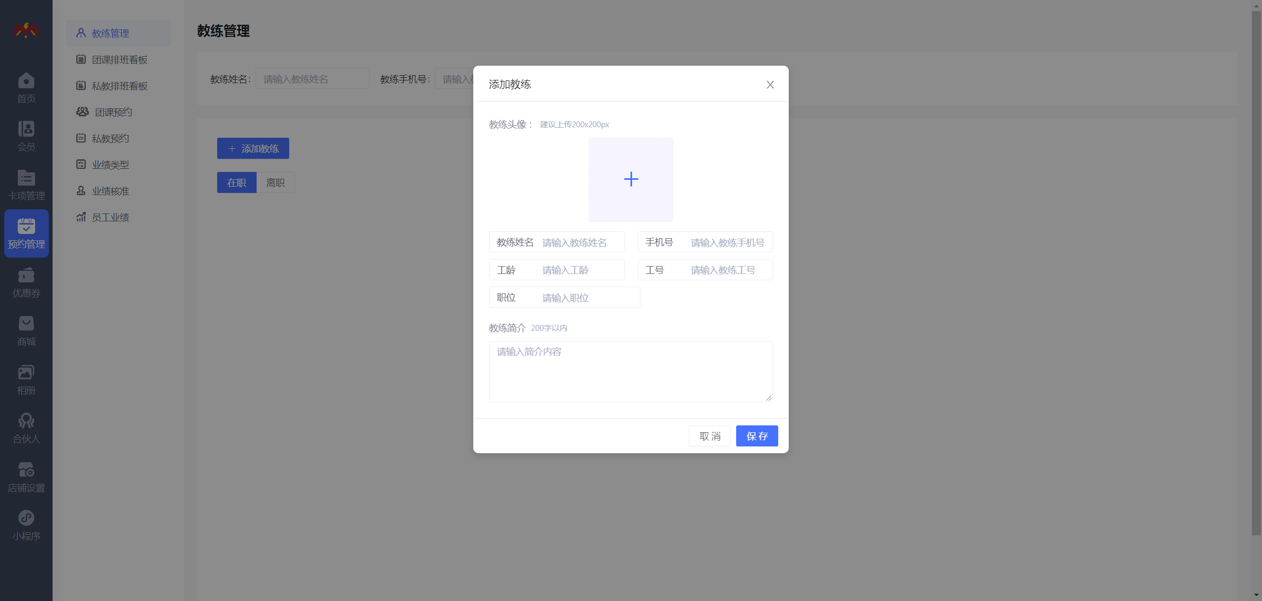Click the calendar icon beside 团课排班看板
Viewport: 1262px width, 601px height.
click(81, 59)
